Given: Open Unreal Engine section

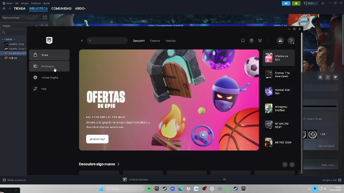Looking at the screenshot, I should [49, 77].
